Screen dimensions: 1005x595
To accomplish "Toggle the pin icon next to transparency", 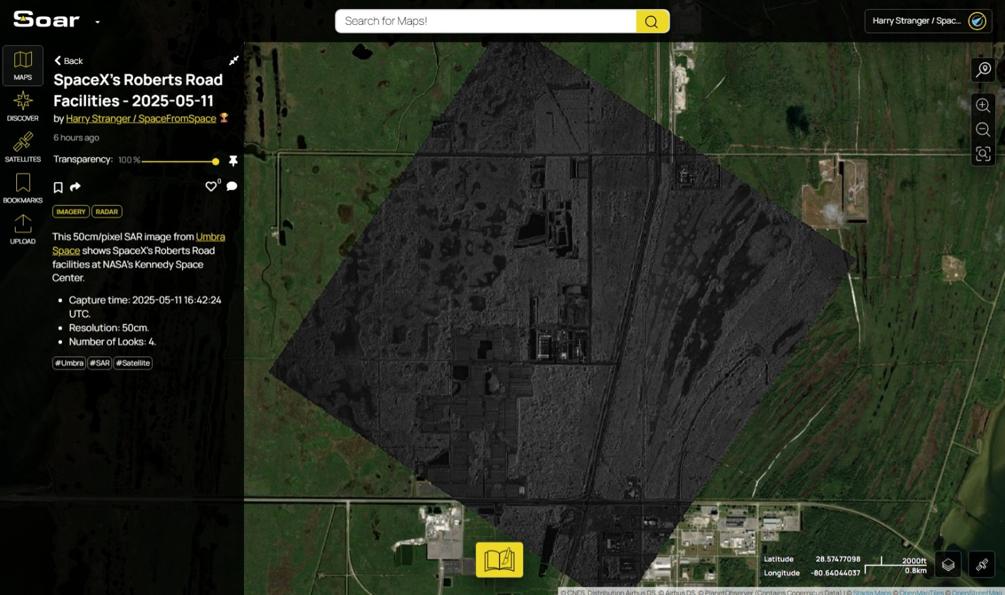I will (233, 160).
